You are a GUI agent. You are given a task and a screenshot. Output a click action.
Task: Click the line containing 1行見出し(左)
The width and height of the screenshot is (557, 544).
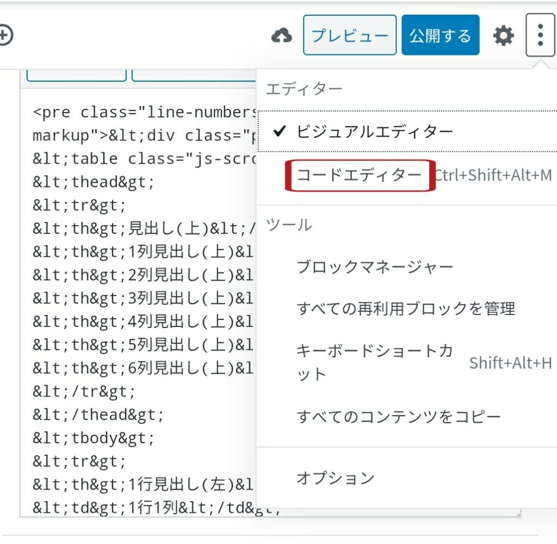click(x=144, y=485)
